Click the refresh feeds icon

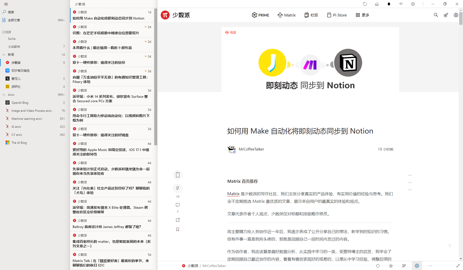[365, 4]
